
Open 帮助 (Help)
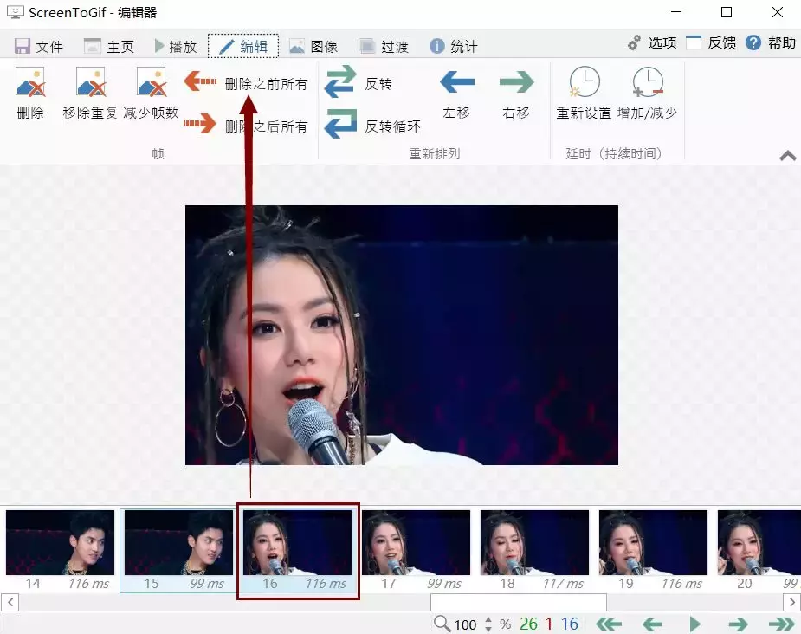pos(771,43)
